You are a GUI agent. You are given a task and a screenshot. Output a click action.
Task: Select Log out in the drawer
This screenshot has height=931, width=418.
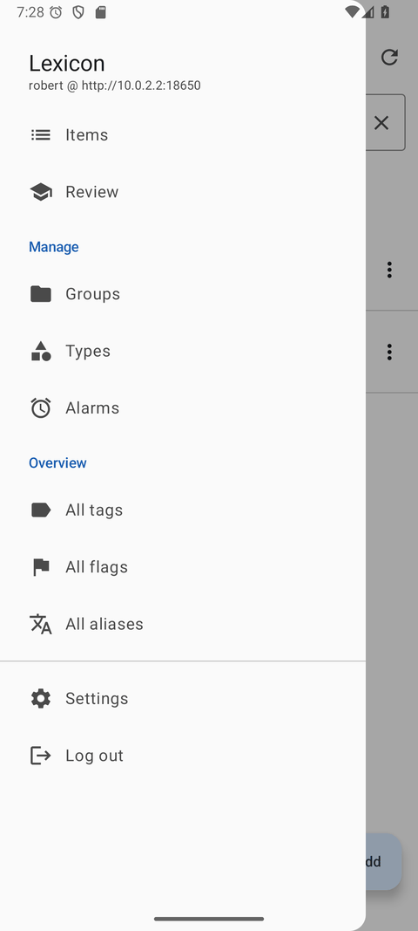pyautogui.click(x=183, y=756)
